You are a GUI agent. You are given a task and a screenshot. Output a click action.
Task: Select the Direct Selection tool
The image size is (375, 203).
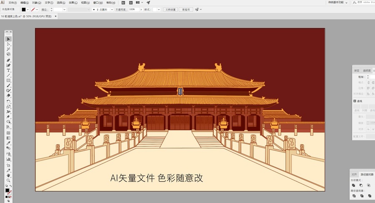[8, 44]
